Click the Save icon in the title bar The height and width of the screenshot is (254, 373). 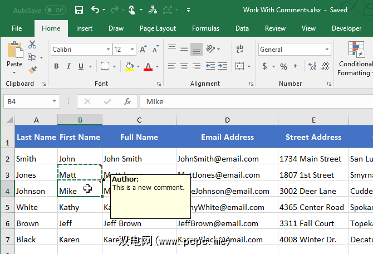(x=79, y=10)
